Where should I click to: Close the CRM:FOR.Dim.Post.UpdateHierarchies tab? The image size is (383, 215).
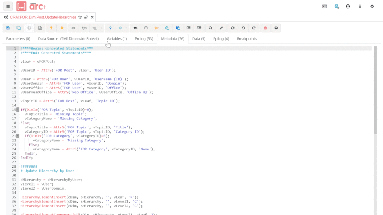point(92,17)
